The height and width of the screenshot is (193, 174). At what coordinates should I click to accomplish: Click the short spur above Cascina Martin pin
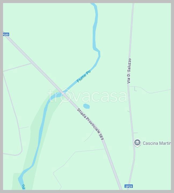coord(135,133)
